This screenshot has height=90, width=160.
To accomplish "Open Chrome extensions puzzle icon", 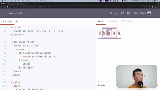I will click(x=153, y=7).
